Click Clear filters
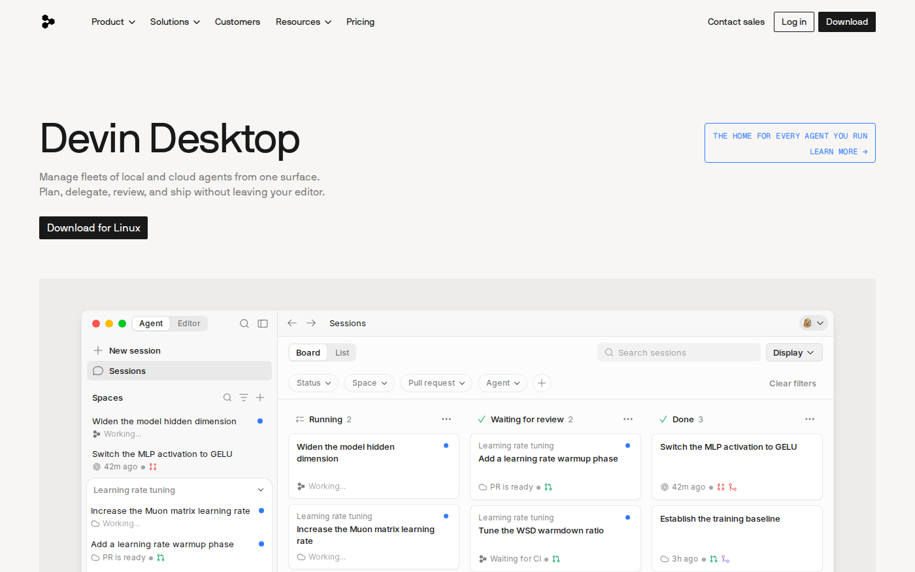915x572 pixels. [x=792, y=384]
